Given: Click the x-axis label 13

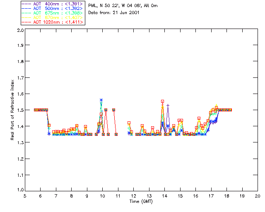Looking at the screenshot, I should (x=149, y=196).
